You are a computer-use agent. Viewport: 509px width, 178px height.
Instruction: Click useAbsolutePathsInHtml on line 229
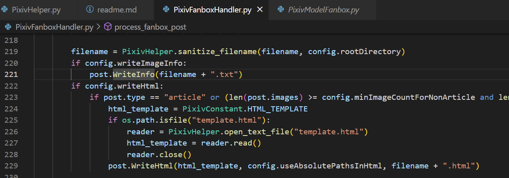[332, 166]
